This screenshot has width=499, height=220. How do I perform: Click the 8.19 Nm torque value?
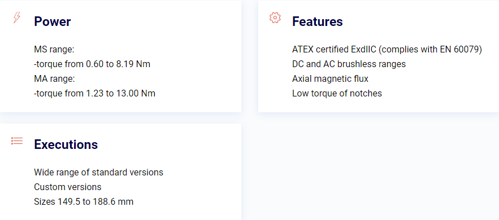[x=133, y=64]
